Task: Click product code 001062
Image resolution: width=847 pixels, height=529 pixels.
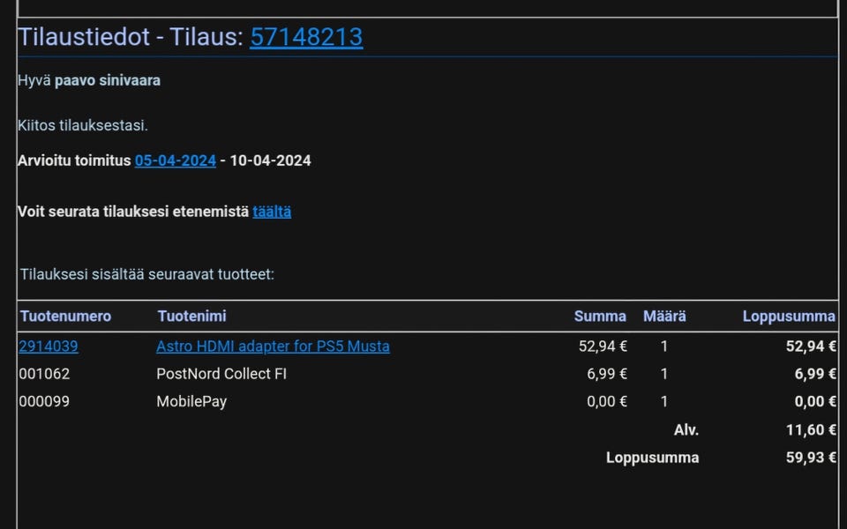Action: [44, 374]
